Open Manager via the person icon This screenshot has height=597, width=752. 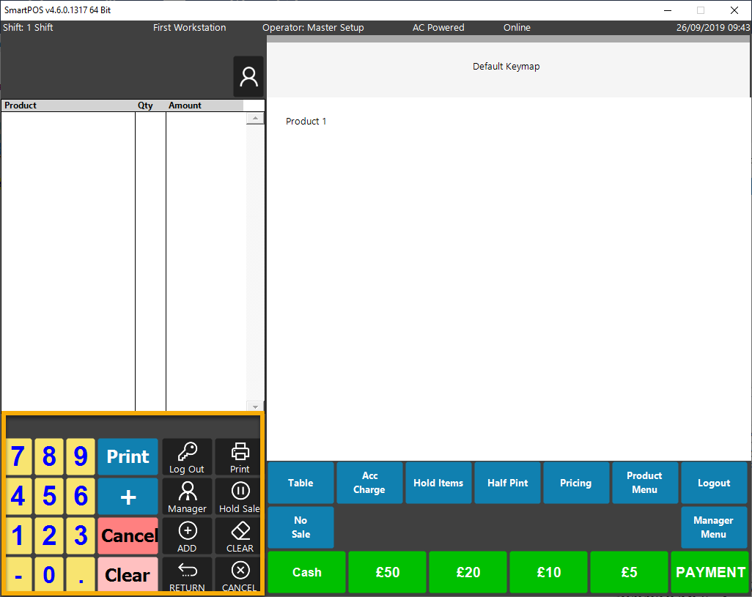tap(187, 497)
